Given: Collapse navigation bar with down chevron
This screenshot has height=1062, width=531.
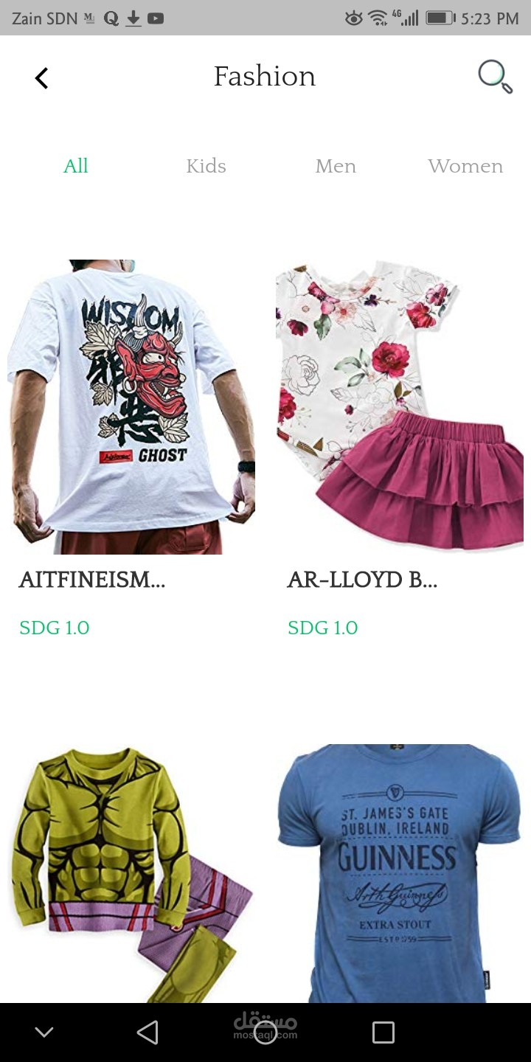Looking at the screenshot, I should [44, 1032].
